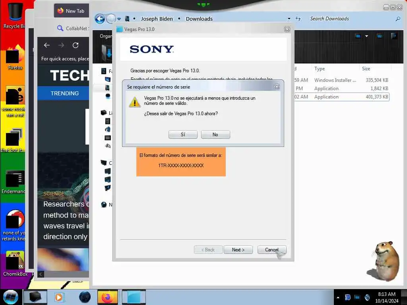The image size is (407, 305).
Task: Sort files by the Type column header
Action: click(319, 68)
